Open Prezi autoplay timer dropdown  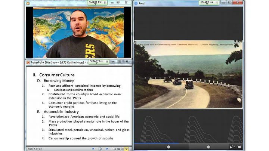coord(232,147)
